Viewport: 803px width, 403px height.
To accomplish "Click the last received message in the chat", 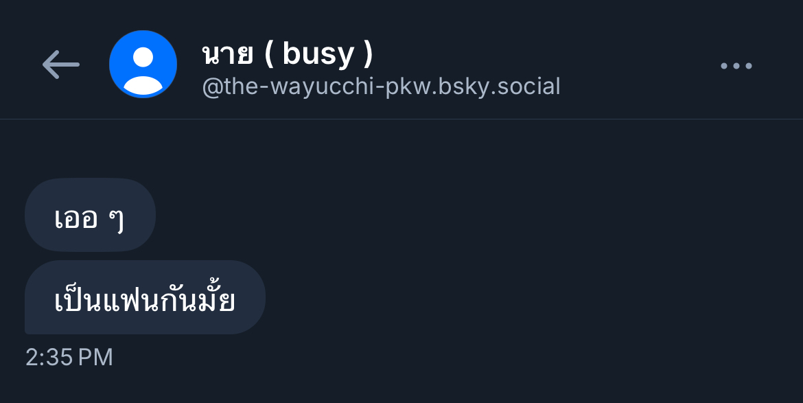I will point(145,297).
